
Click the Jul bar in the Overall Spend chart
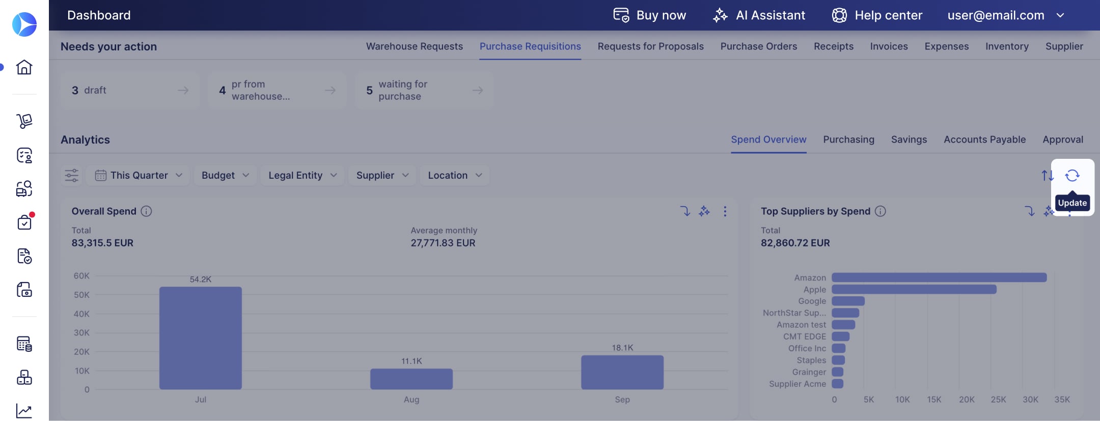click(x=201, y=338)
